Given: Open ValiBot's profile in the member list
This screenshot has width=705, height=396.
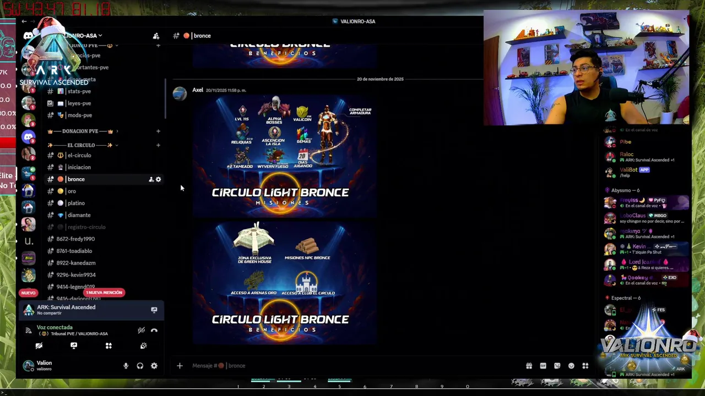Looking at the screenshot, I should 646,172.
